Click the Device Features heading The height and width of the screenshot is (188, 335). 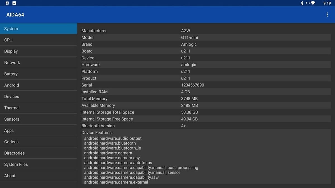coord(97,133)
